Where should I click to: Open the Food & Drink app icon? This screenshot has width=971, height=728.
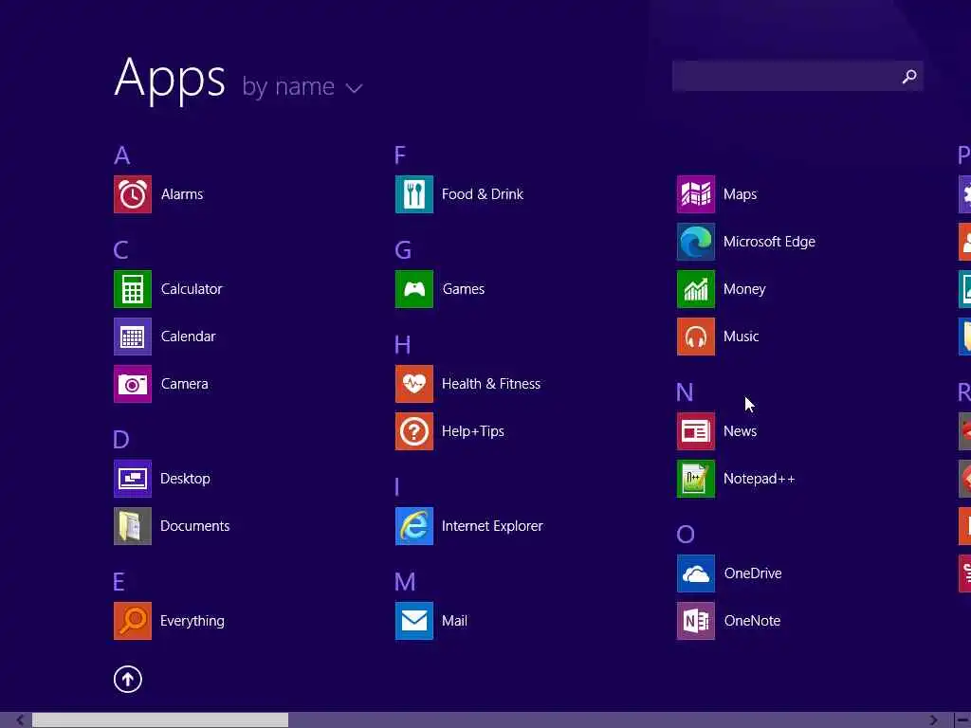[x=414, y=194]
